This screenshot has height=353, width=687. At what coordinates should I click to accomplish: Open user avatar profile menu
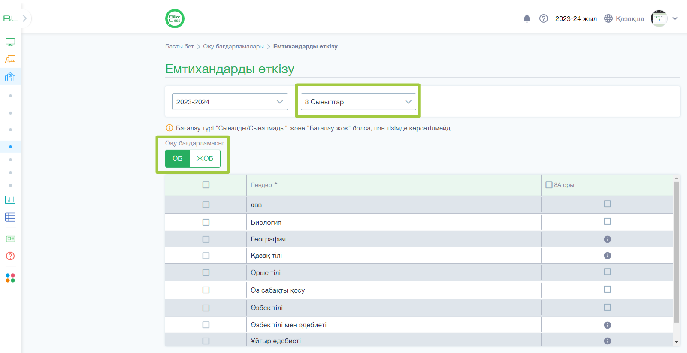(x=659, y=18)
